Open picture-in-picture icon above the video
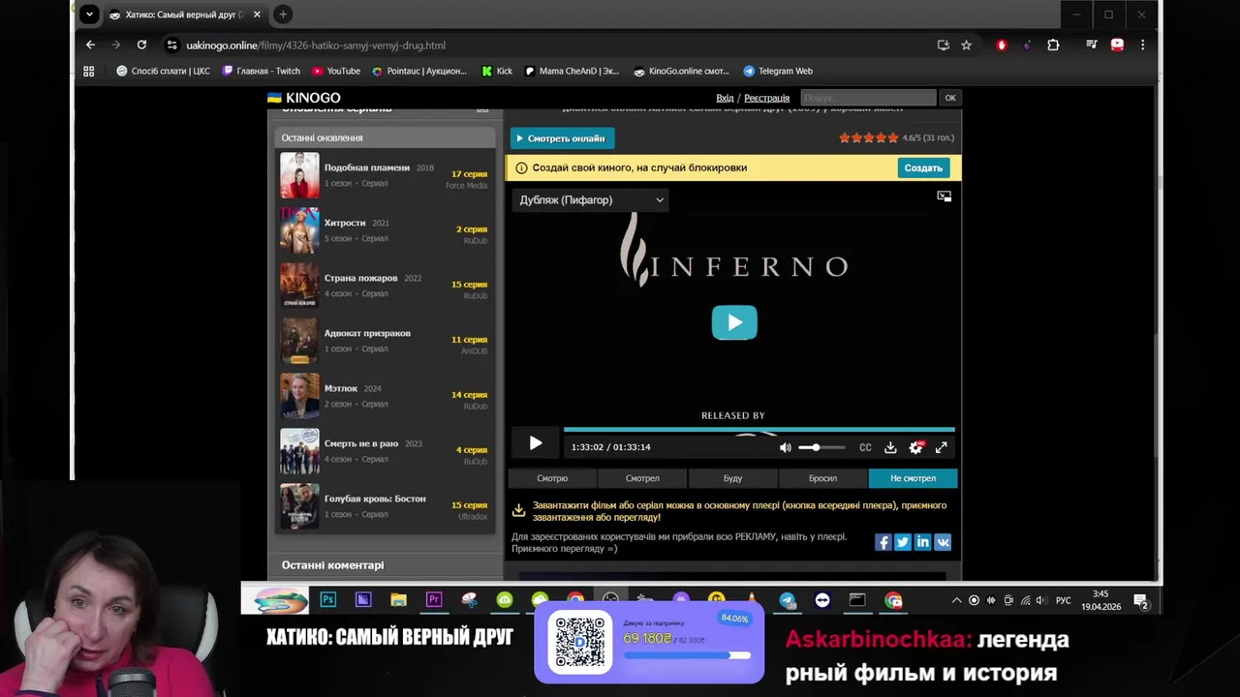 (x=945, y=197)
